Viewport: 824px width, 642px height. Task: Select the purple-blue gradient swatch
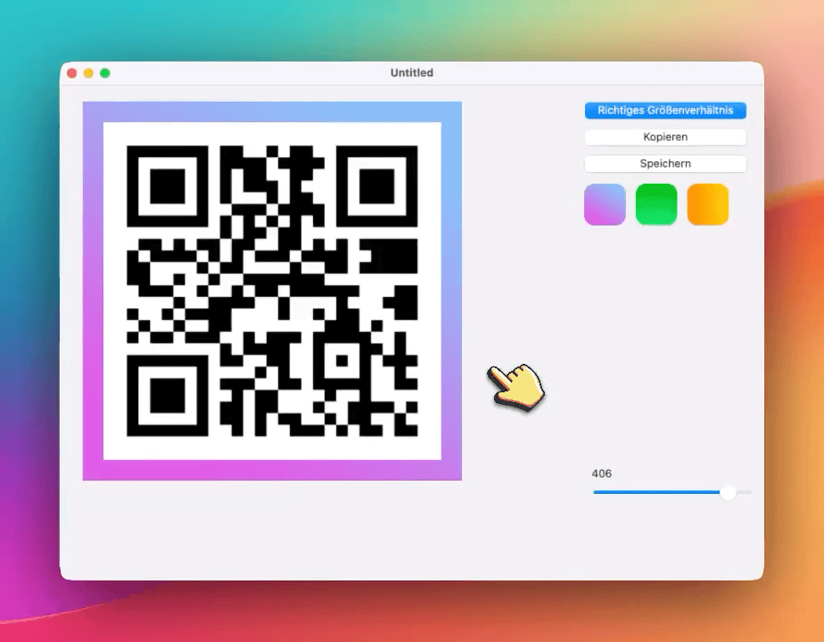click(605, 204)
